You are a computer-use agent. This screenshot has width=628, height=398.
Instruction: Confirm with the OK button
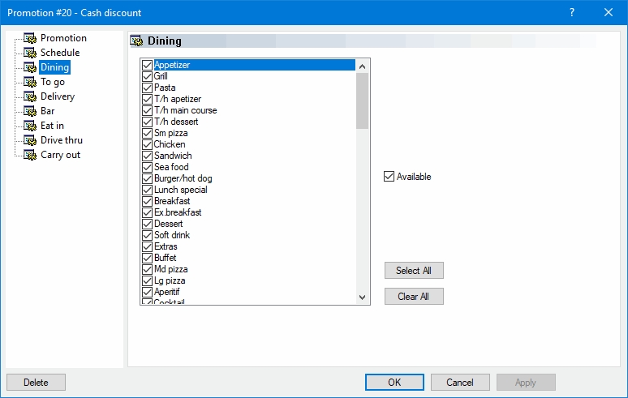394,383
